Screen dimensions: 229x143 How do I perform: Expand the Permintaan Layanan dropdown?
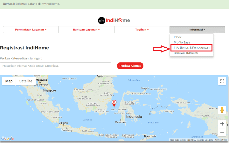[x=31, y=30]
